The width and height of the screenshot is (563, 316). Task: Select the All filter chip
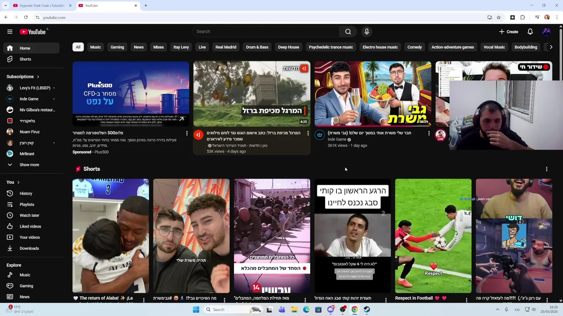(x=78, y=47)
